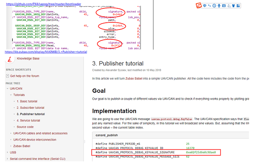Expand the USB tree node
Viewport: 262px width, 164px height.
tap(7, 152)
